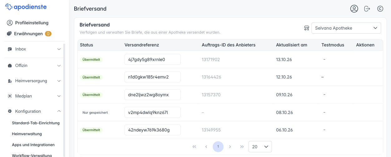The width and height of the screenshot is (391, 157).
Task: Open the Selvana Apotheke pharmacy dropdown
Action: (346, 28)
